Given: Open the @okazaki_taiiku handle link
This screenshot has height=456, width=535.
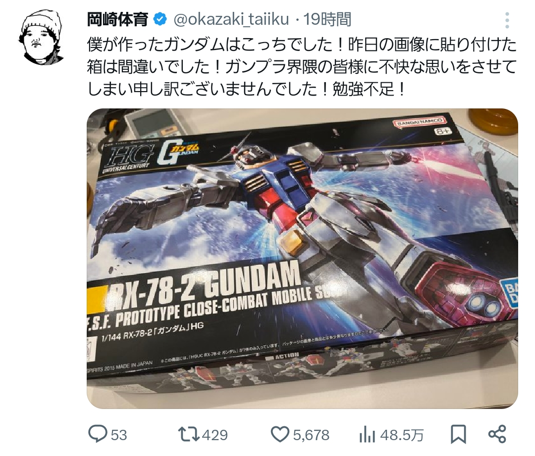Looking at the screenshot, I should pos(231,19).
